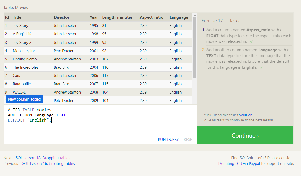Click English in the Ratatouille row
301x176 pixels.
pos(176,84)
